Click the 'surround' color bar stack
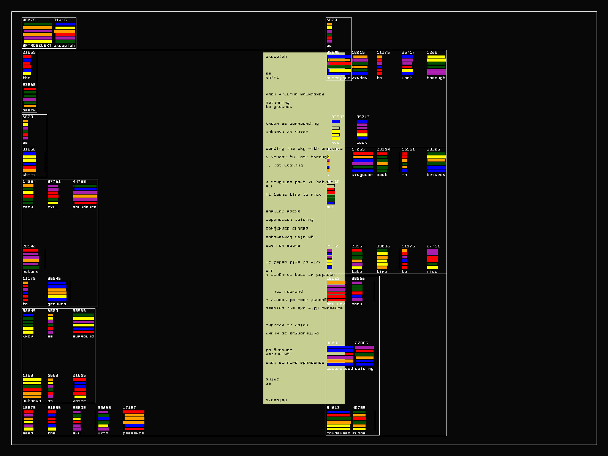 pos(83,323)
